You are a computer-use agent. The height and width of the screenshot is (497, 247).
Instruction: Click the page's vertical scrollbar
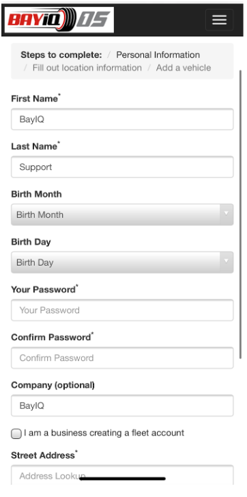(241, 214)
